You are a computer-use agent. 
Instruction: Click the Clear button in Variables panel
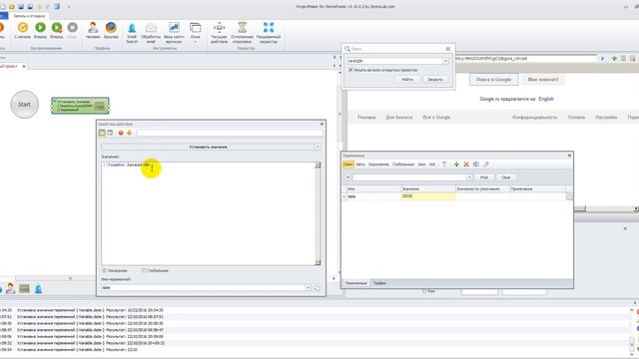point(506,178)
